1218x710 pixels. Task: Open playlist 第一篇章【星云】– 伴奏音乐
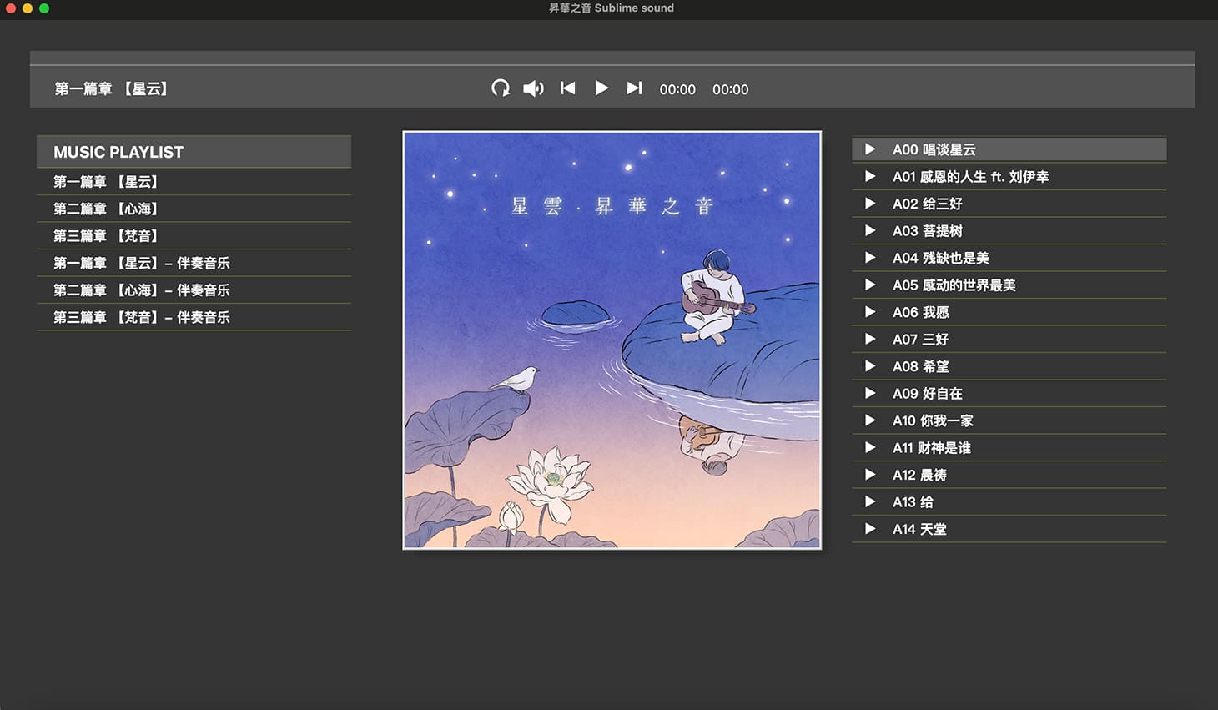(194, 263)
